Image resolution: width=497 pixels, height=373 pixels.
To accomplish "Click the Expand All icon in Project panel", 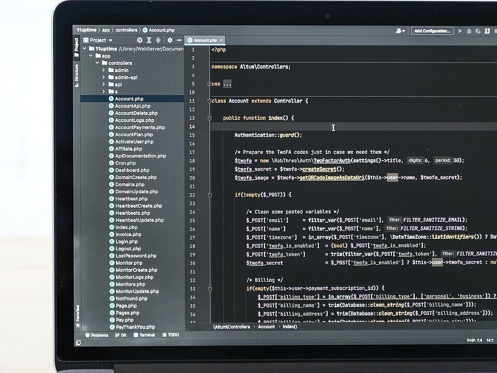I will coord(149,40).
